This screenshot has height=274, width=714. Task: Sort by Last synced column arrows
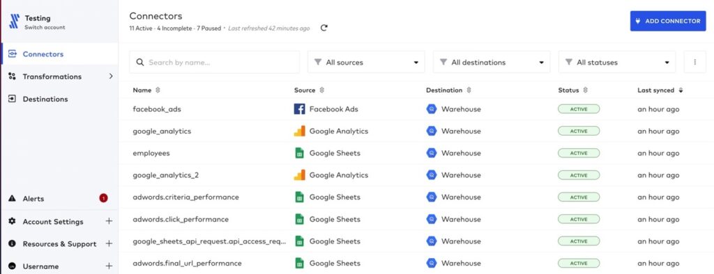click(x=681, y=90)
